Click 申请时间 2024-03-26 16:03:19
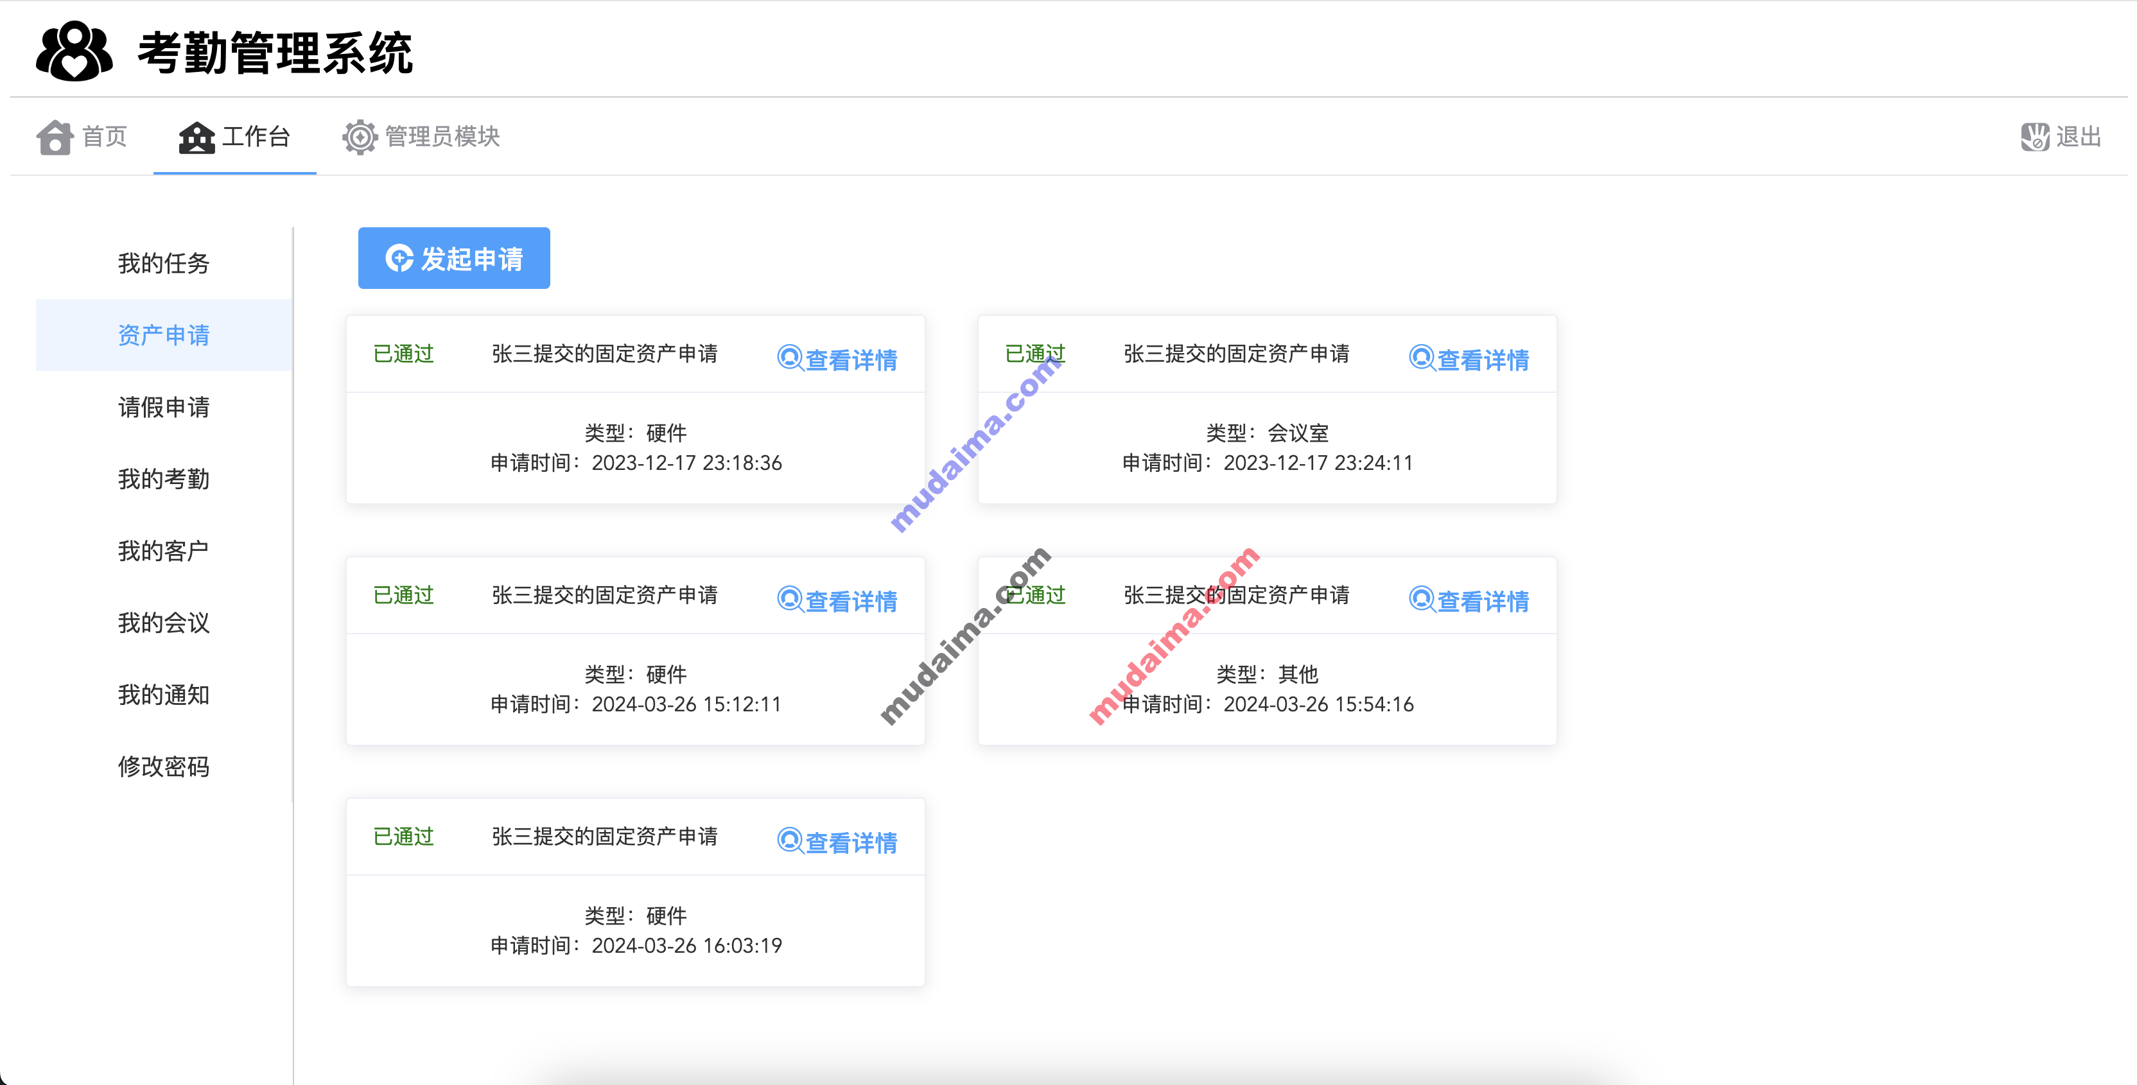Screen dimensions: 2137x1085 pyautogui.click(x=636, y=946)
